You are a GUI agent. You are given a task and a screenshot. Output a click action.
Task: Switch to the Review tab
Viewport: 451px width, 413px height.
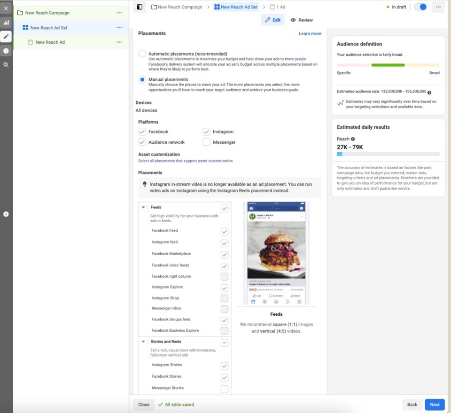click(x=302, y=20)
